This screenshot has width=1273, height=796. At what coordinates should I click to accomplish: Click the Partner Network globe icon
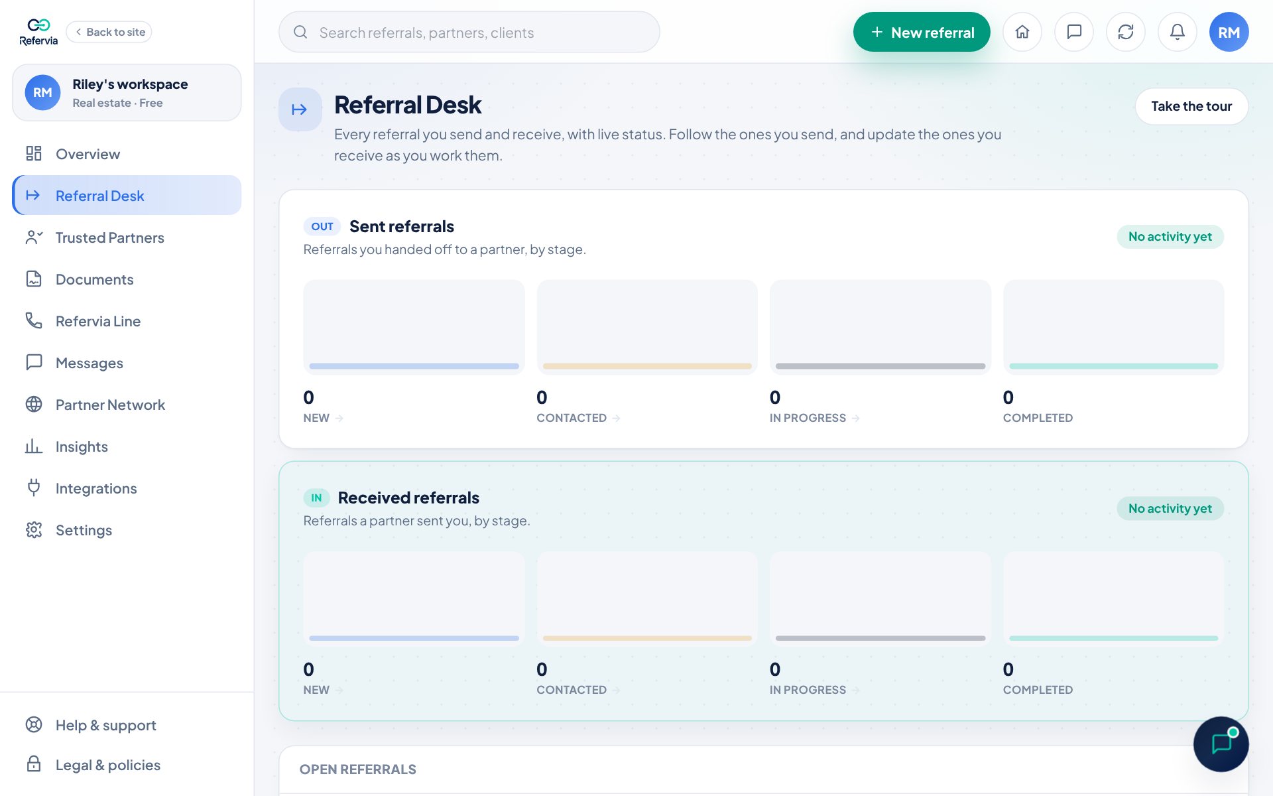click(34, 405)
